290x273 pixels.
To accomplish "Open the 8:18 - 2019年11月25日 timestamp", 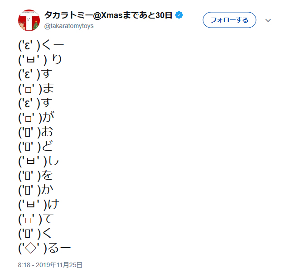I will pos(50,265).
